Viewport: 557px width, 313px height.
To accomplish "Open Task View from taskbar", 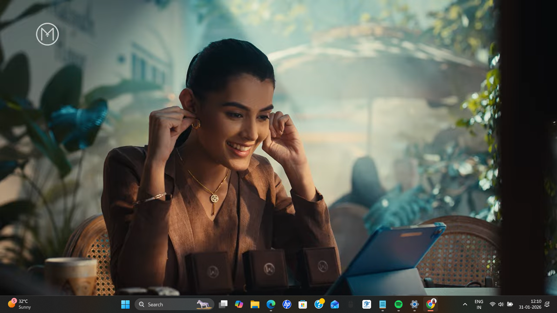I will tap(223, 304).
